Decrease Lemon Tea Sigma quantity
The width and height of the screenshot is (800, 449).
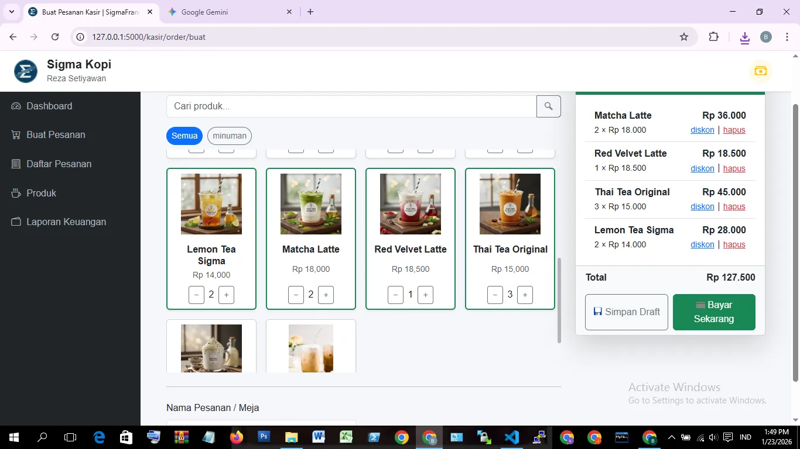coord(196,295)
